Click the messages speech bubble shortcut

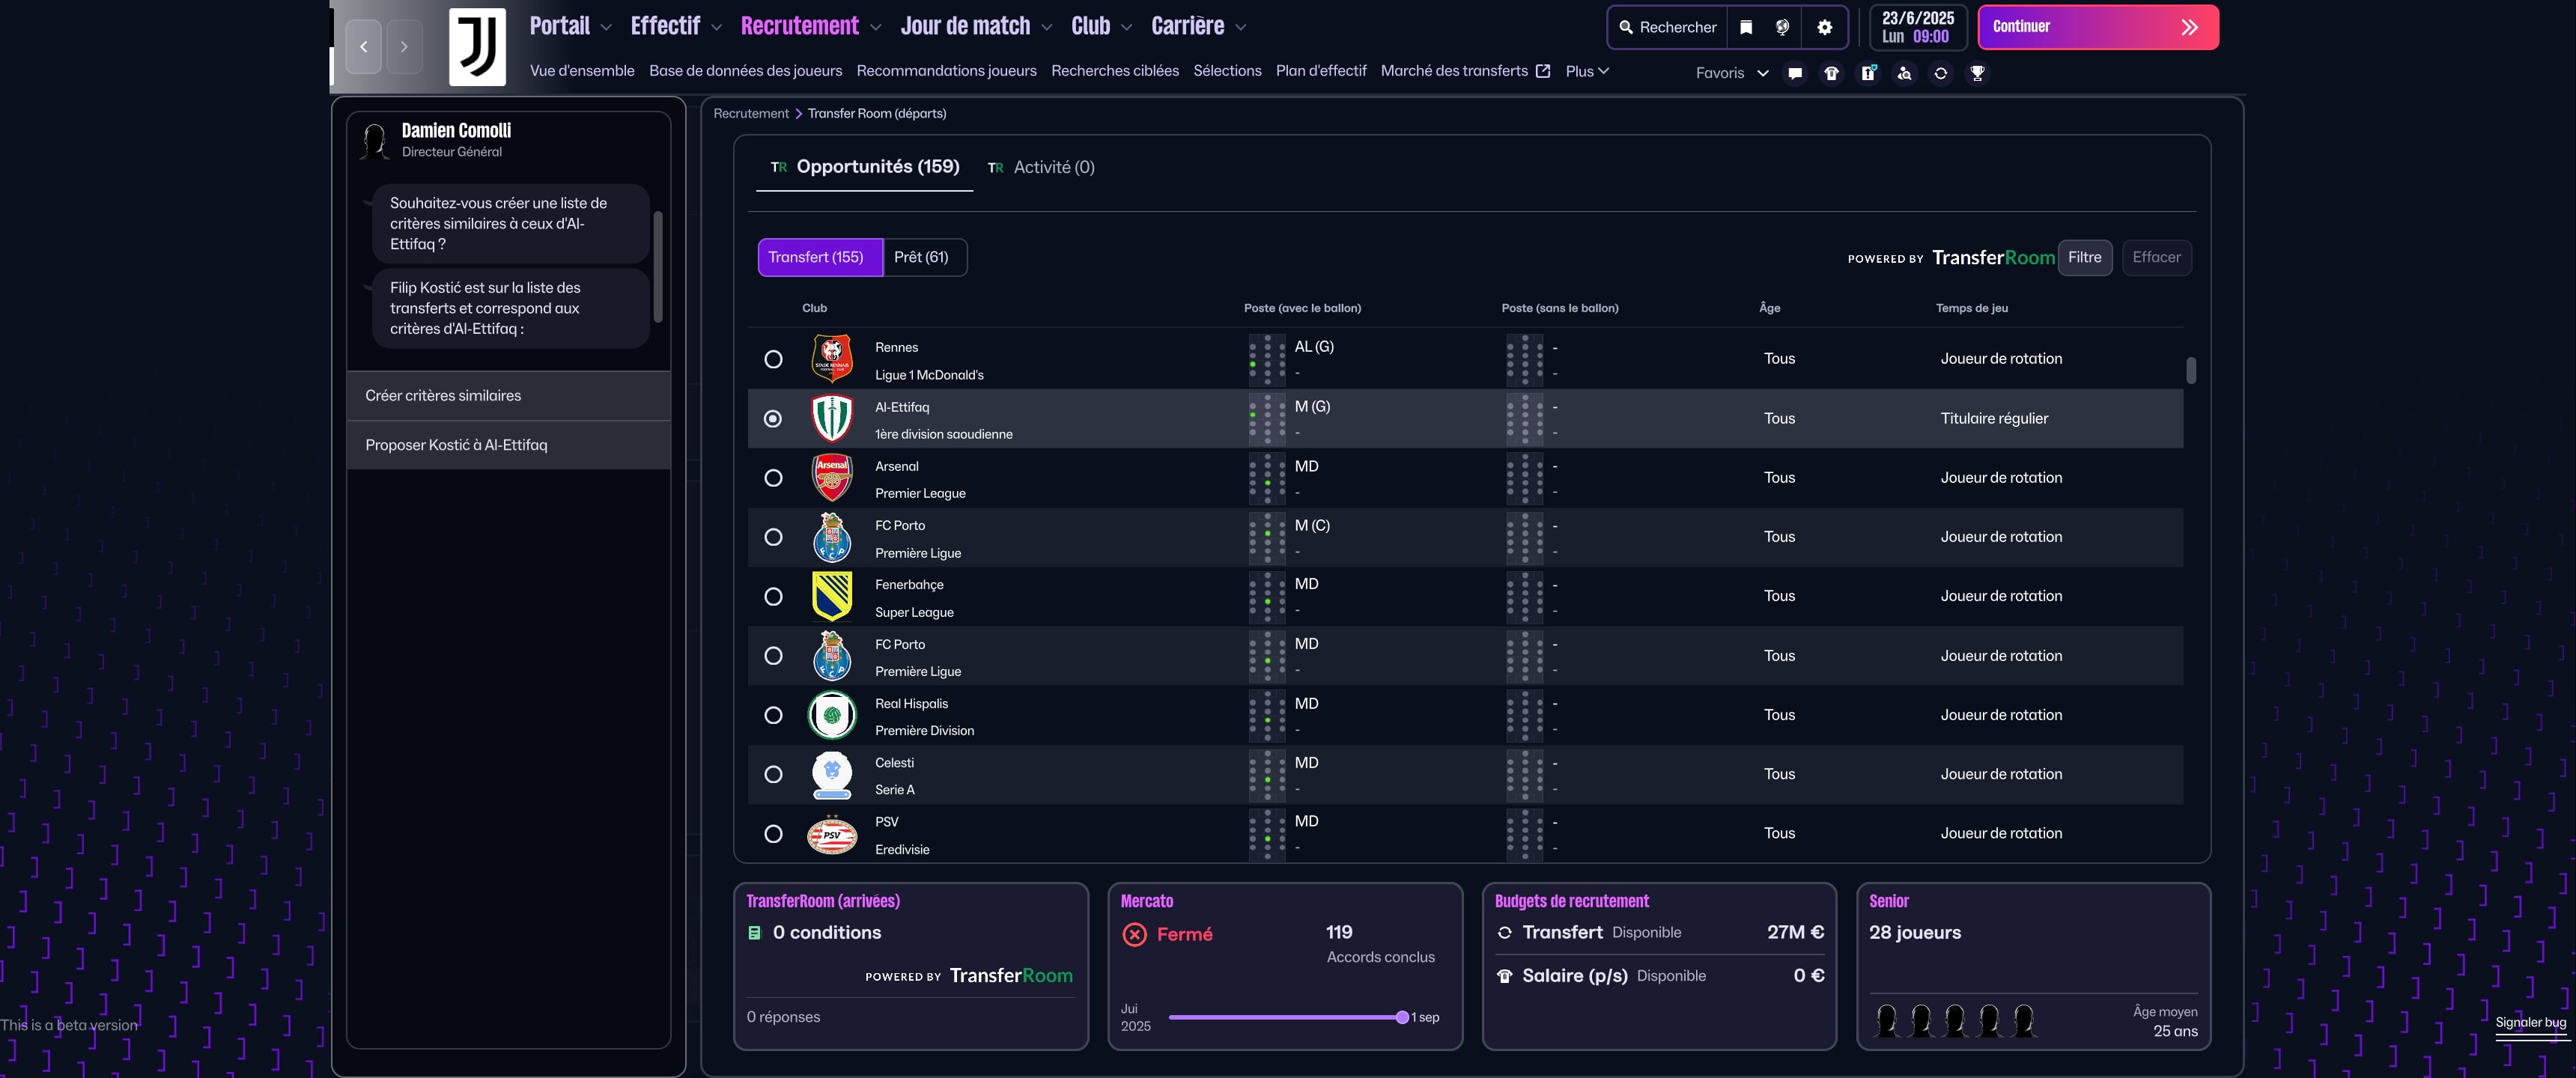pyautogui.click(x=1795, y=73)
